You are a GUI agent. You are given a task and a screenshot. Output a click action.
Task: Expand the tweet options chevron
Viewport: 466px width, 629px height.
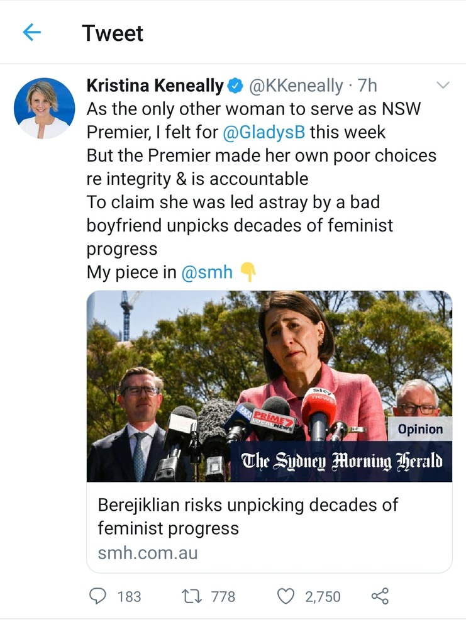(443, 85)
